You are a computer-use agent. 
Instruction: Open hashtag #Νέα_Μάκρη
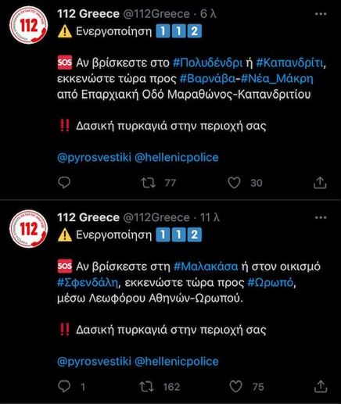pyautogui.click(x=277, y=79)
